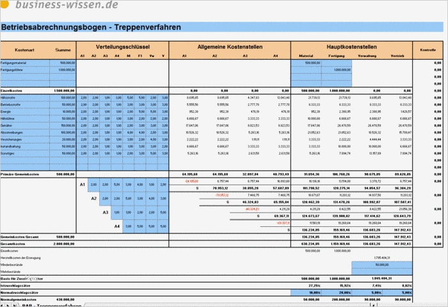Click the orange business-wissen.de logo circle

pos(4,3)
